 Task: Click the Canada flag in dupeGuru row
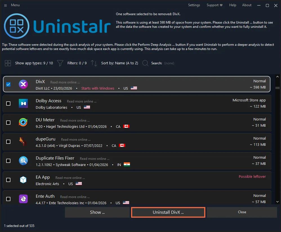[122, 145]
